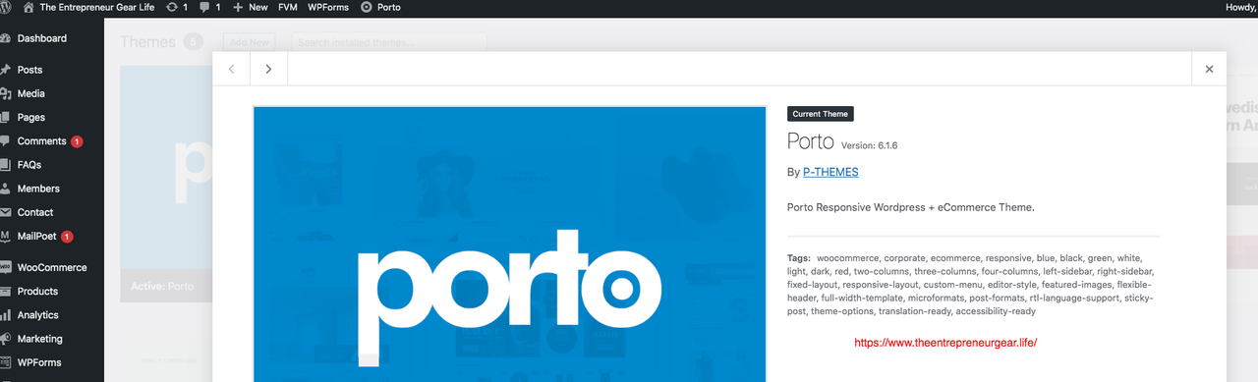
Task: Click the Dashboard gauge icon
Action: pyautogui.click(x=6, y=38)
